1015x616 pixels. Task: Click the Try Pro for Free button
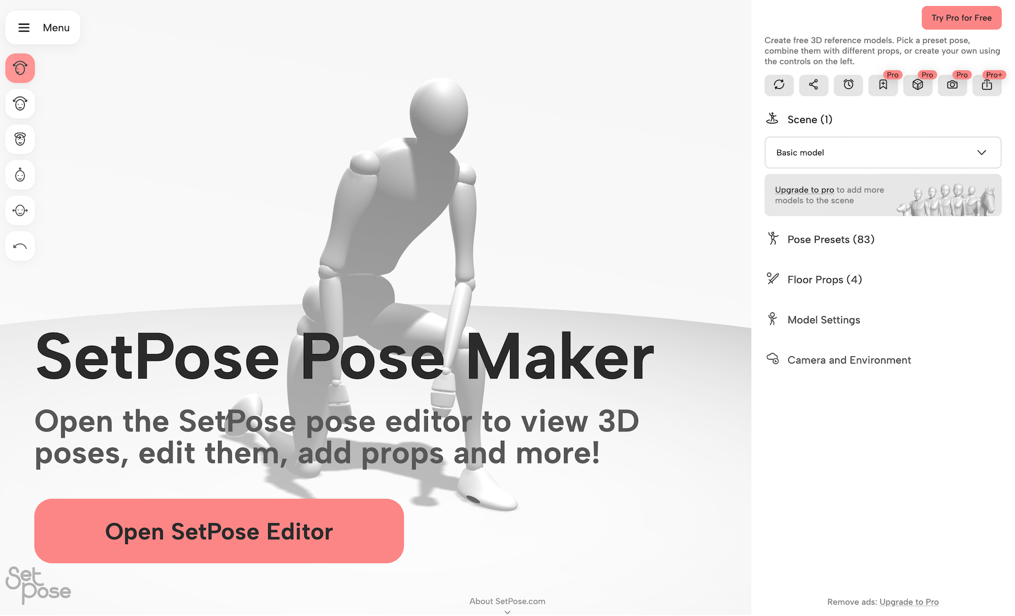[x=962, y=18]
